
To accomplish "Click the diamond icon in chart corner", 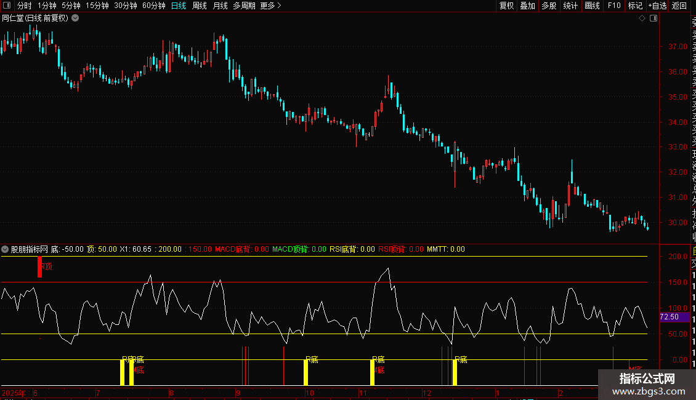I will pos(642,18).
